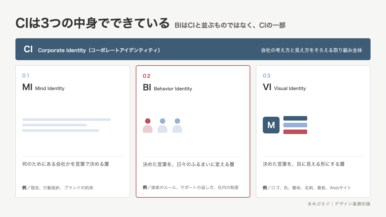Click example line '接客のルール、サポートの返し方、社内の制度'

[195, 187]
